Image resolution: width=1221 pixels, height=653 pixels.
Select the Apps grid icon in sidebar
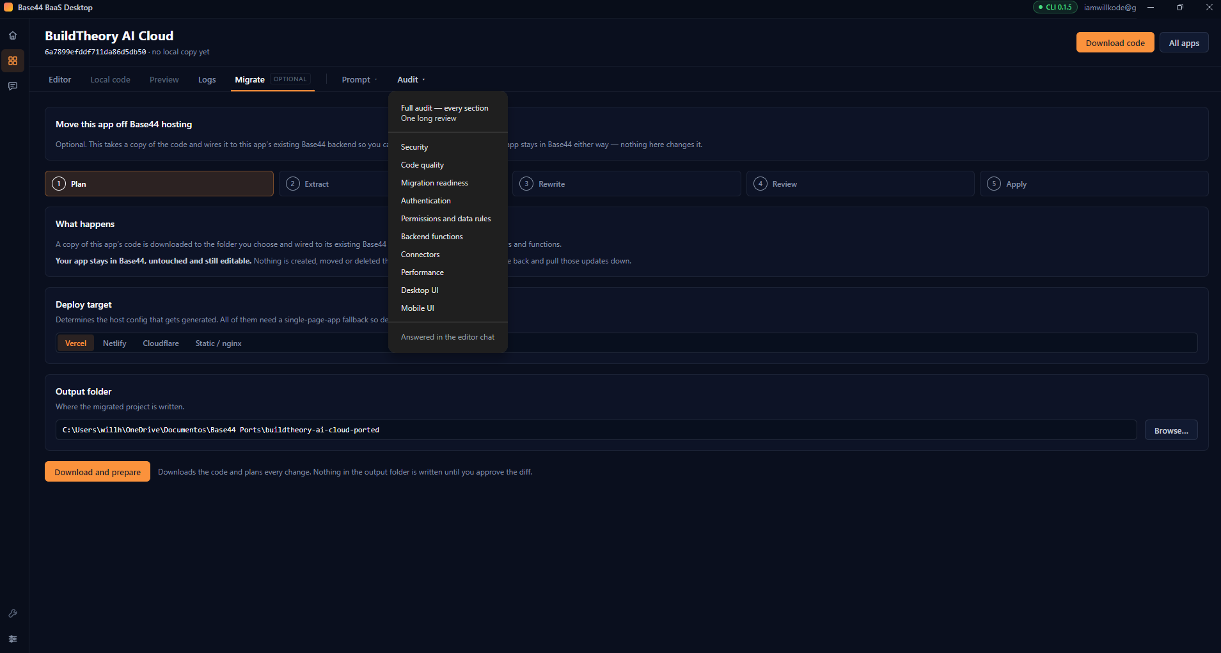point(13,61)
